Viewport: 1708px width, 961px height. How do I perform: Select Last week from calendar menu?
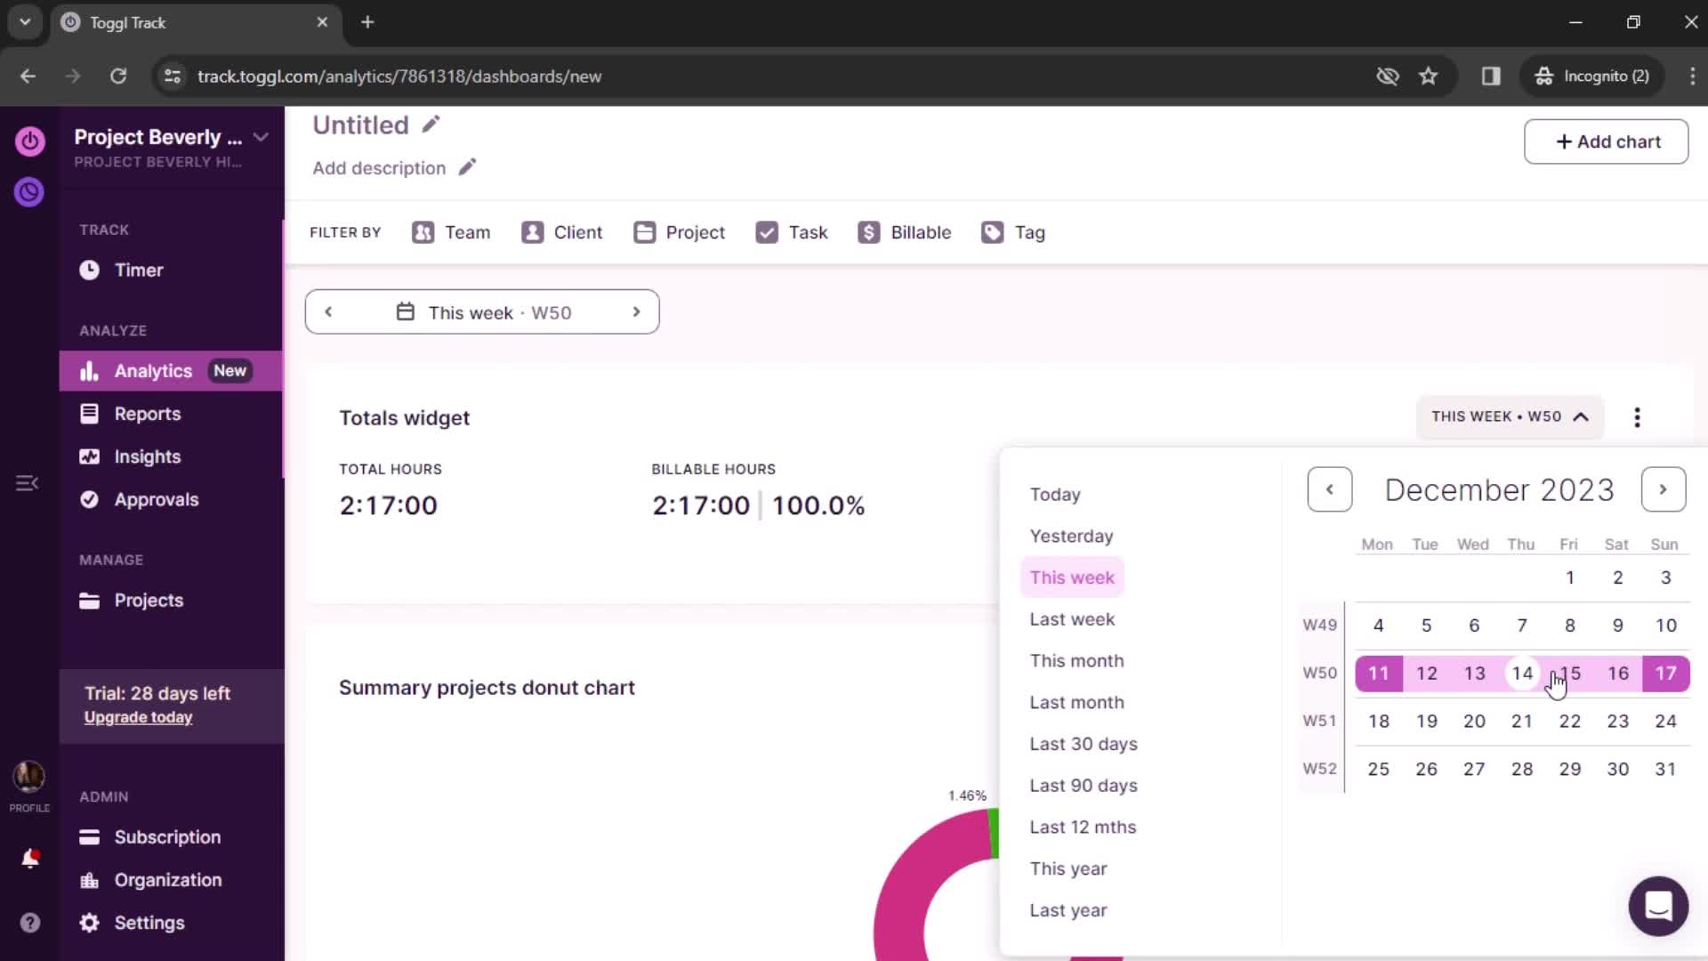pos(1072,618)
